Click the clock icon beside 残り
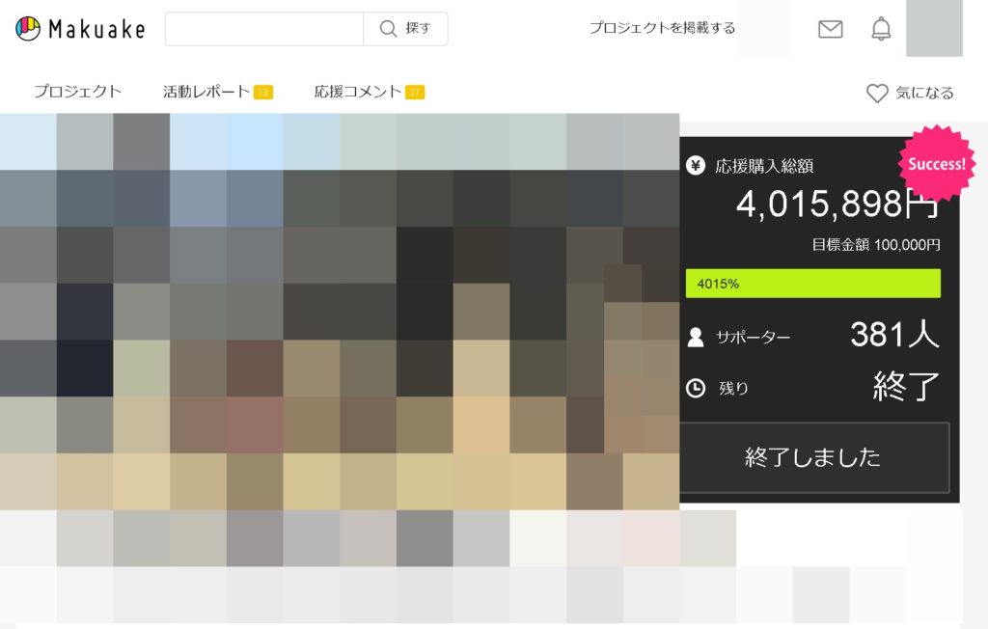 (x=695, y=389)
